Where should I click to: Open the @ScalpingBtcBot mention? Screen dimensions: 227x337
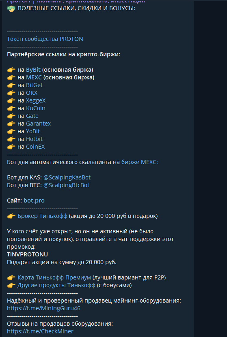pos(66,185)
